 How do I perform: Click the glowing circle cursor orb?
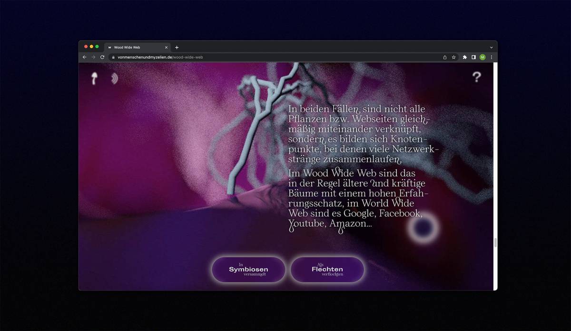423,228
